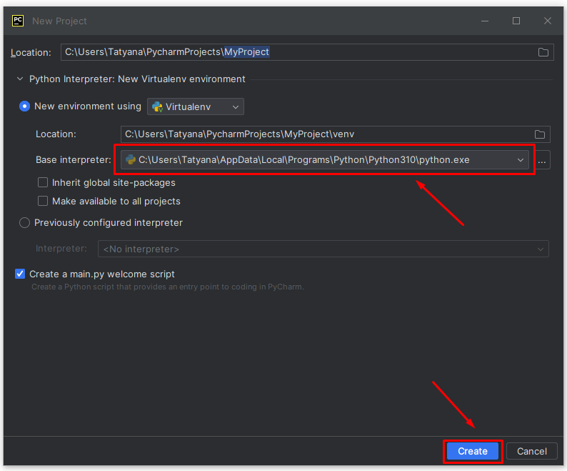
Task: Click the Create button
Action: coord(473,451)
